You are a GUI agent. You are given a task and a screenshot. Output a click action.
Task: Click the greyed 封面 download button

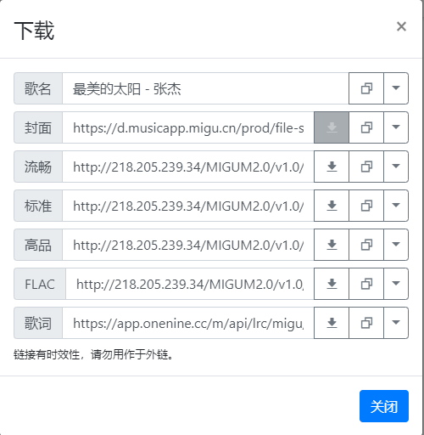(x=332, y=127)
